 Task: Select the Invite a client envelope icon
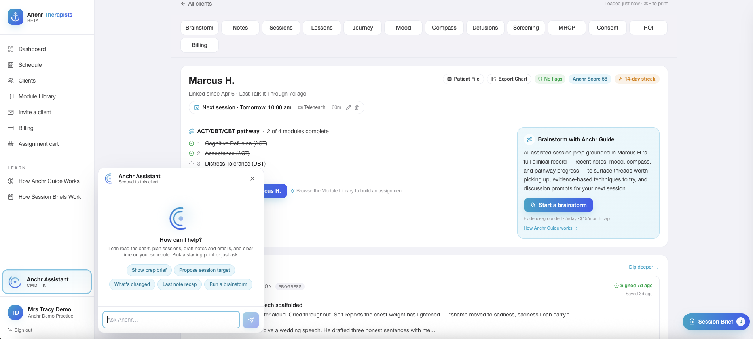(x=11, y=112)
